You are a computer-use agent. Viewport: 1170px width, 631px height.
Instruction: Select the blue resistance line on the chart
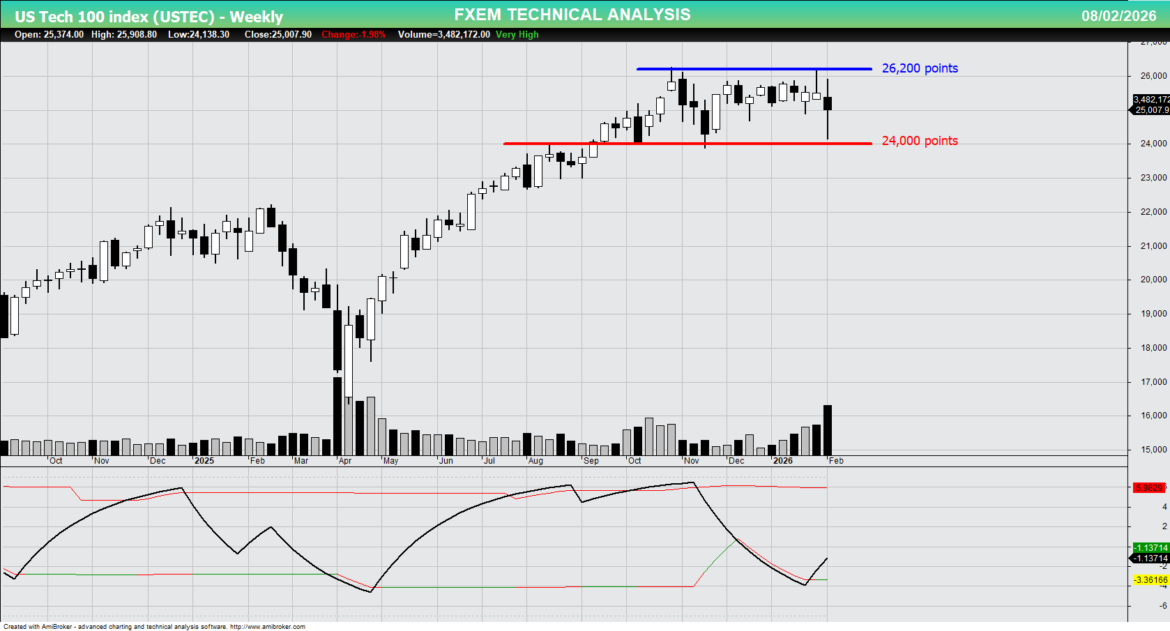(753, 68)
